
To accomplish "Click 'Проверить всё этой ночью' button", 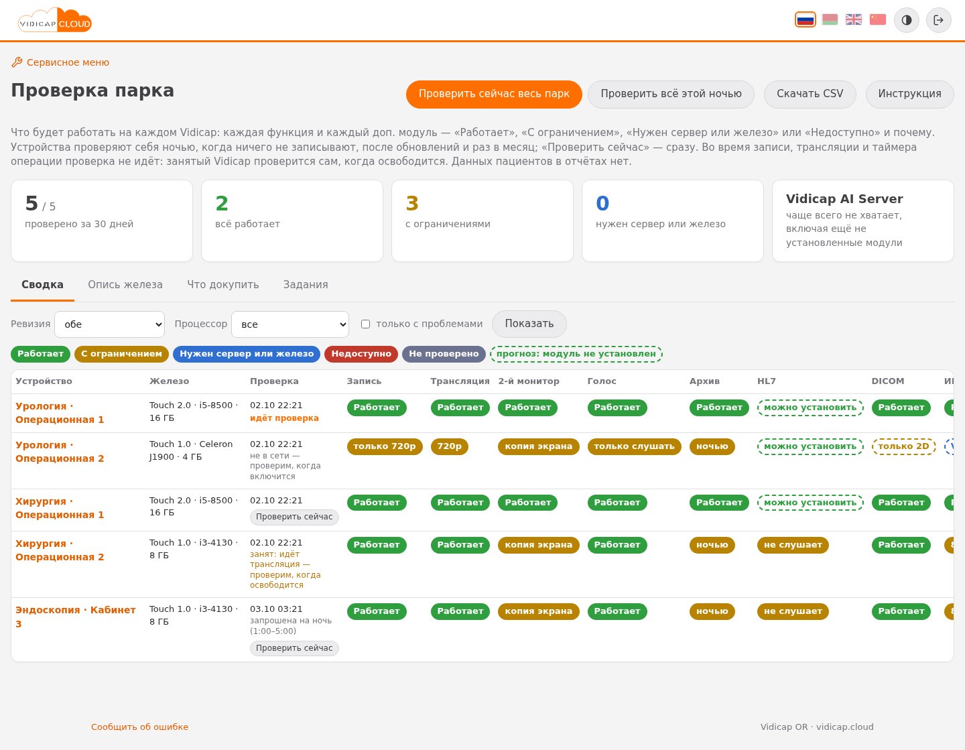I will coord(671,94).
